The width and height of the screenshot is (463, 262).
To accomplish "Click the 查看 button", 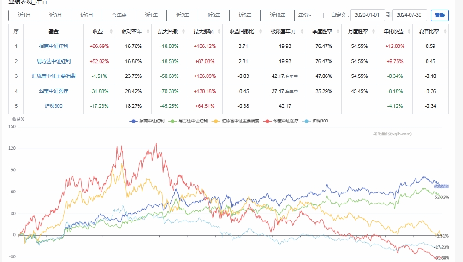I will [439, 15].
